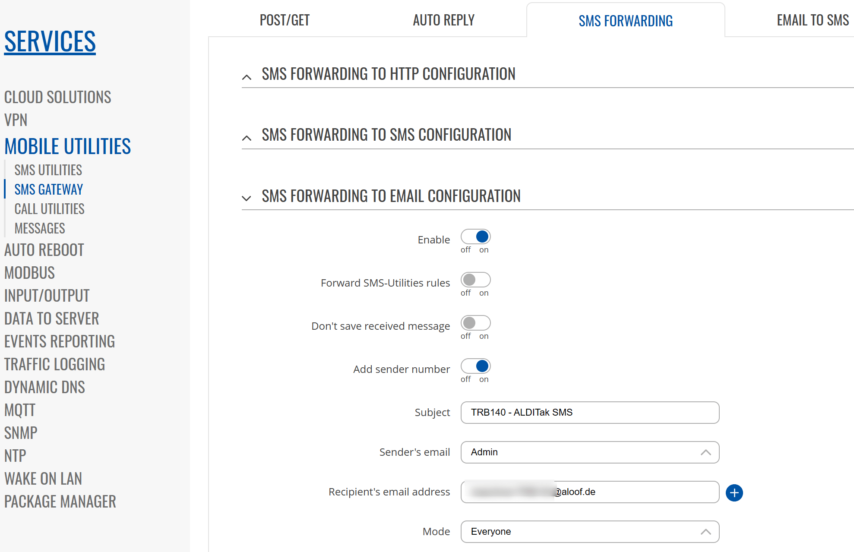Go to SMS UTILITIES in the sidebar

48,169
